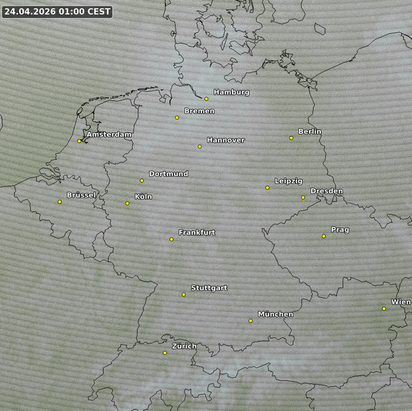Select the Hannover text label
The height and width of the screenshot is (411, 412).
(226, 140)
